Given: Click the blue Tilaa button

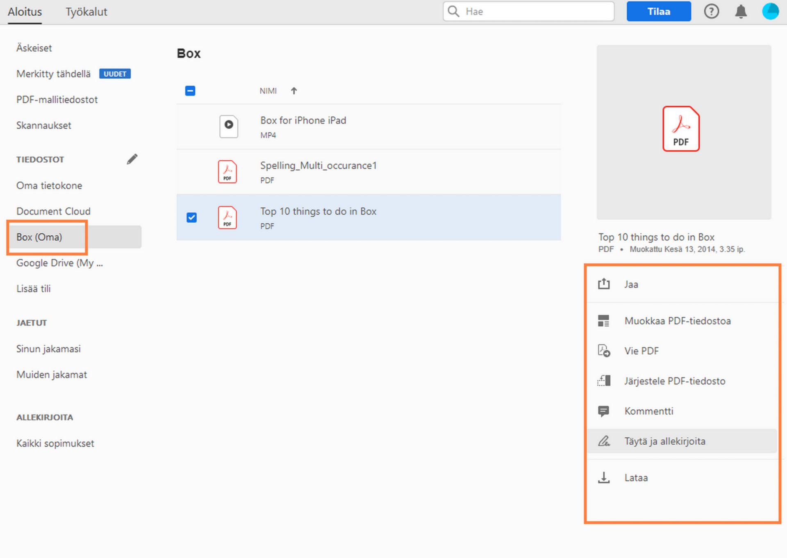Looking at the screenshot, I should 658,11.
